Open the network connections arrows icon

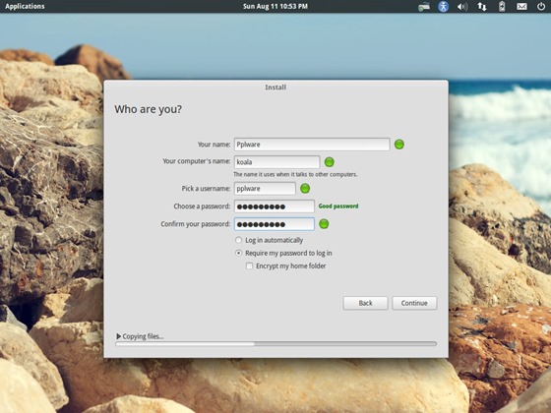click(x=482, y=6)
